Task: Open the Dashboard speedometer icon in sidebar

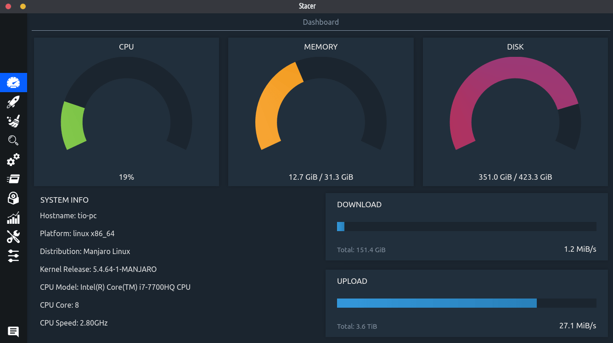Action: coord(13,83)
